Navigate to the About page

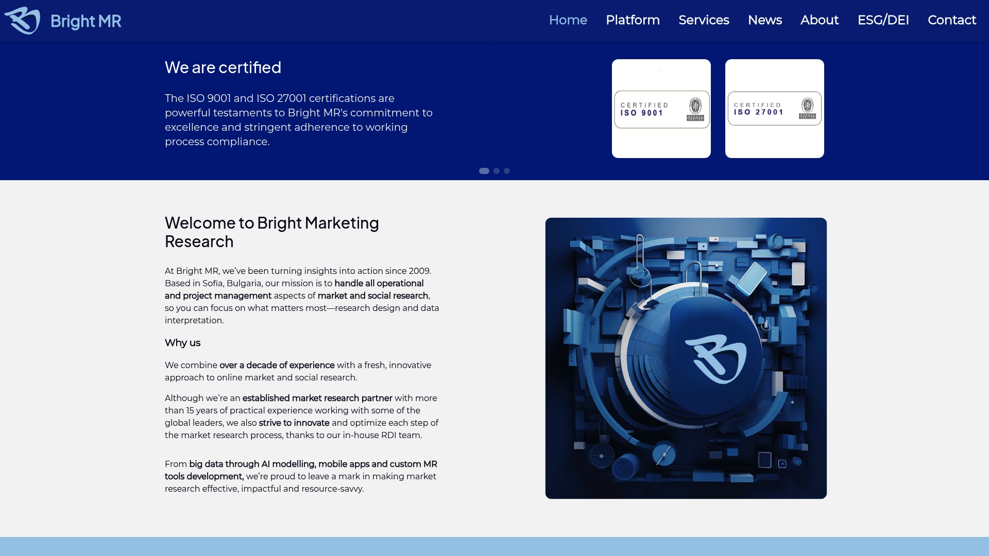(x=819, y=20)
